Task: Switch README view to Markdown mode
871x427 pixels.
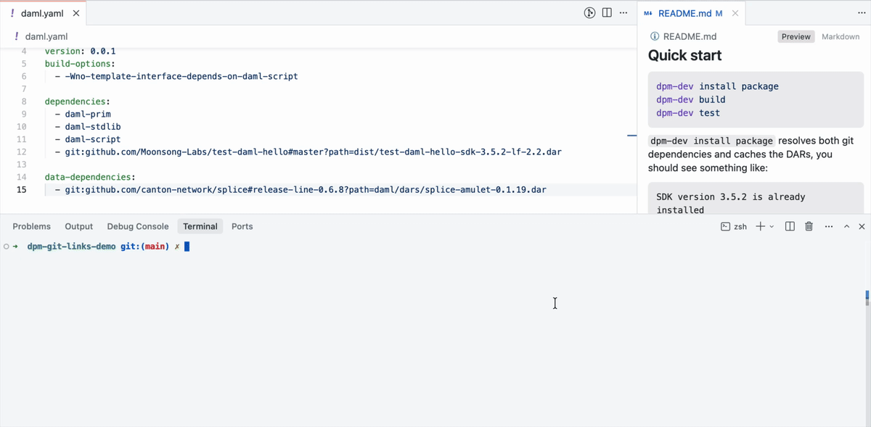Action: click(x=841, y=36)
